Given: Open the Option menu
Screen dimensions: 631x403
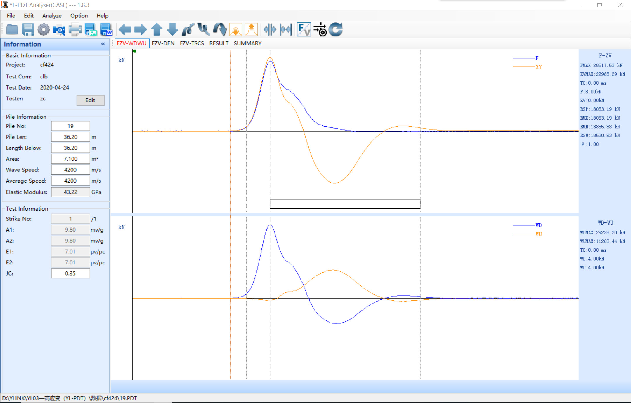Looking at the screenshot, I should (x=79, y=16).
